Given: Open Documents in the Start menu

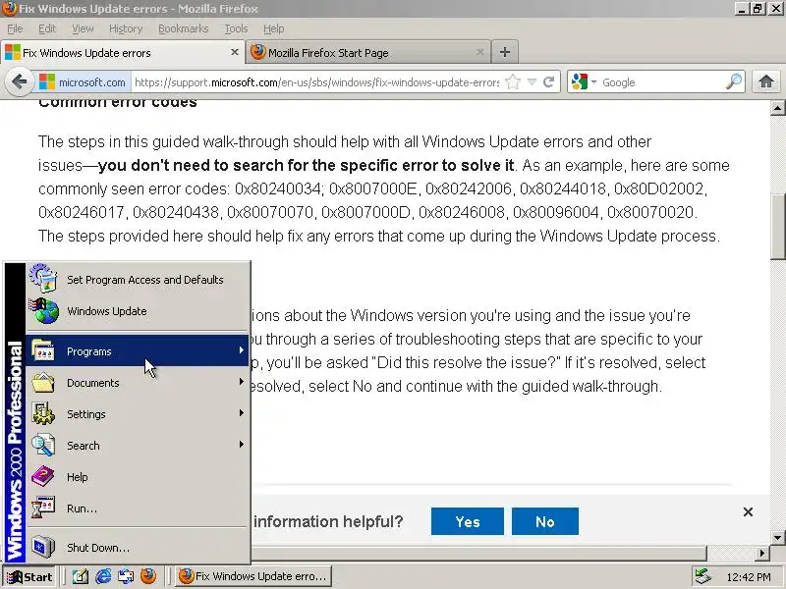Looking at the screenshot, I should coord(138,383).
